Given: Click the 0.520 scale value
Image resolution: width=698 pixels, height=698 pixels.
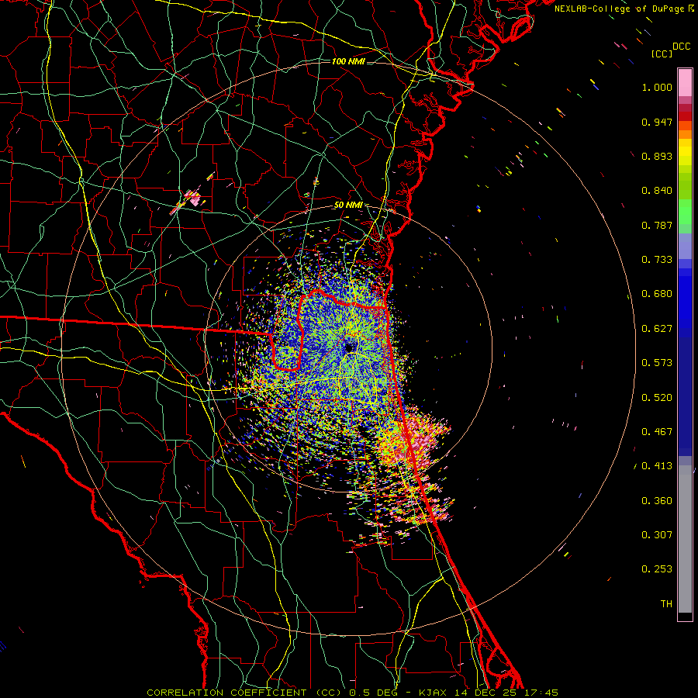Looking at the screenshot, I should pos(657,398).
